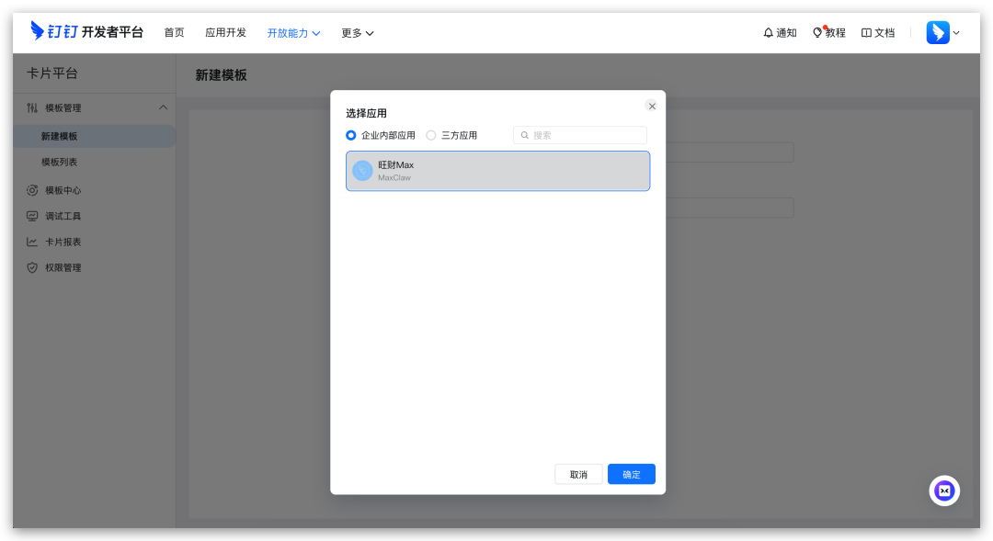
Task: Click the 取消 cancel button
Action: coord(578,474)
